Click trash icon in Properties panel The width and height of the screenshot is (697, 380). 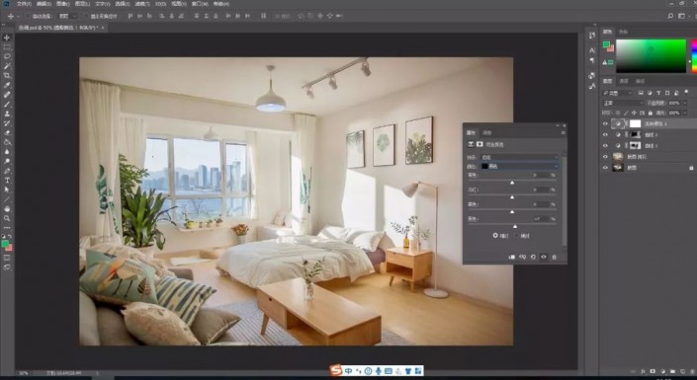pyautogui.click(x=554, y=257)
